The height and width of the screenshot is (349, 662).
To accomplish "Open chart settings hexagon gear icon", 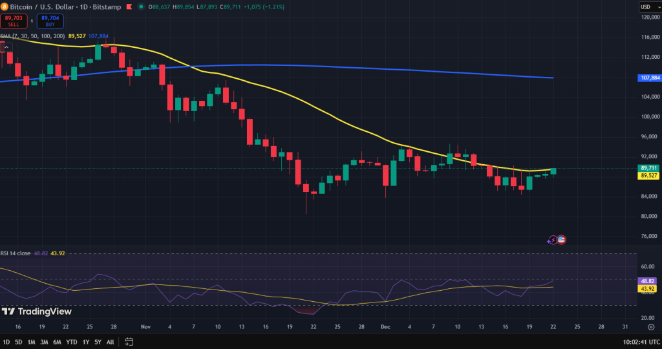I will (651, 327).
